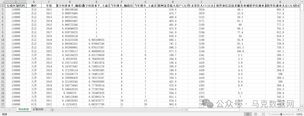This screenshot has height=116, width=304.
Task: Open the 必看说明 sheet tab
Action: tap(38, 110)
